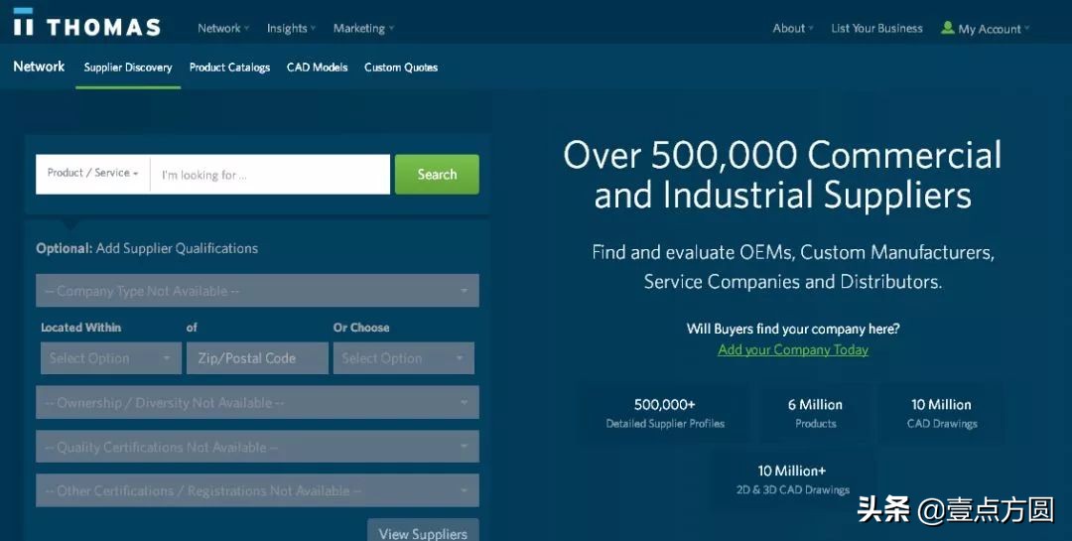
Task: Click the Zip/Postal Code field
Action: (x=257, y=358)
